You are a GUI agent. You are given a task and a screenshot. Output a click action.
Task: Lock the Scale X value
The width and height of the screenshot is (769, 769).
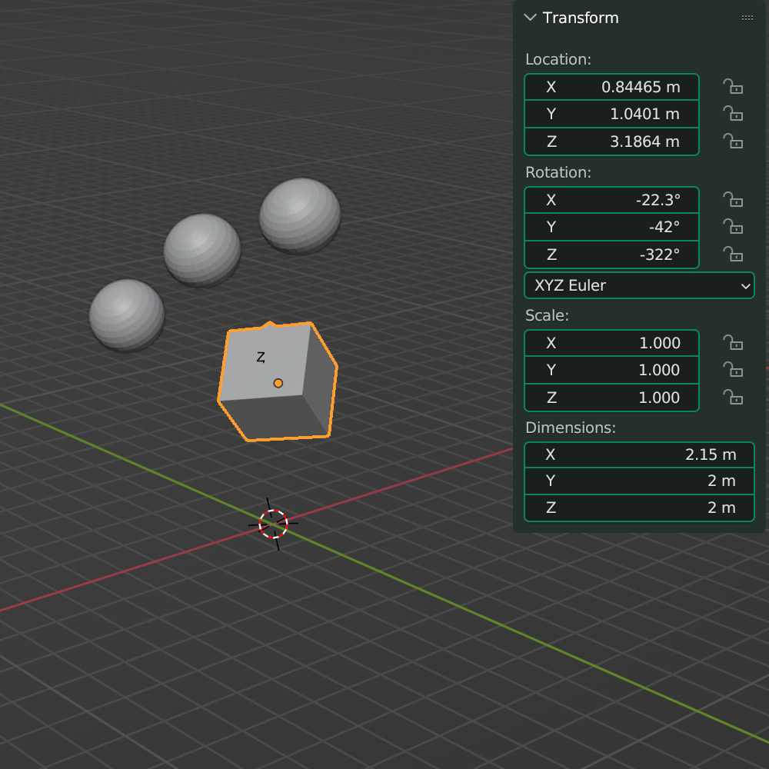click(x=733, y=343)
